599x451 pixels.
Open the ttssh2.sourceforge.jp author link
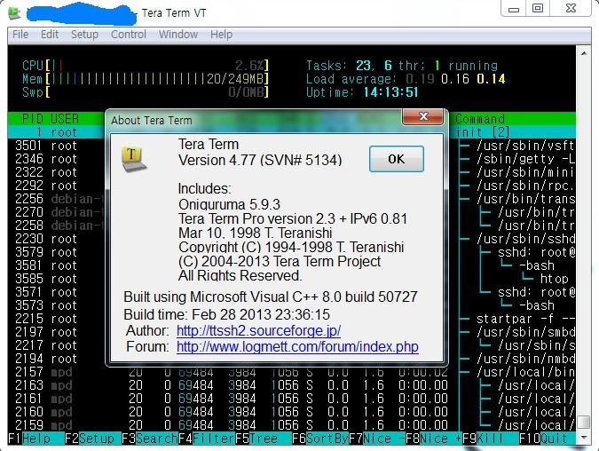(x=258, y=330)
